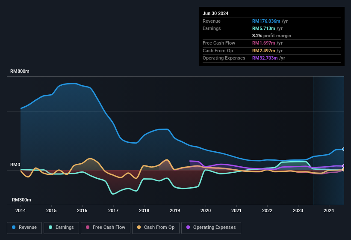Click the RM800m y-axis label
The height and width of the screenshot is (240, 351).
tap(20, 71)
